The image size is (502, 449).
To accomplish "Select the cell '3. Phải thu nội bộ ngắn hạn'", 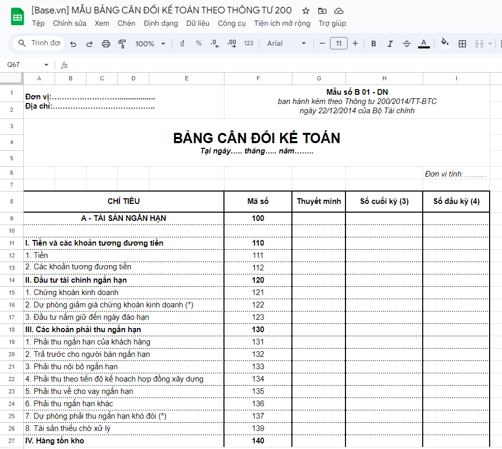I will [x=124, y=367].
